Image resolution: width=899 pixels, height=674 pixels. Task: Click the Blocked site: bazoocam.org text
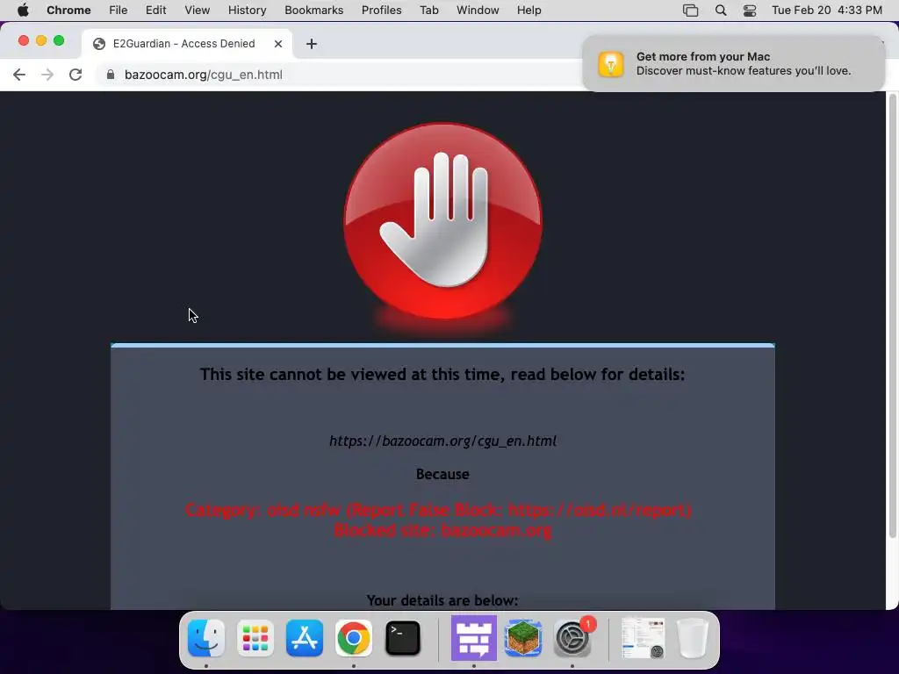442,530
